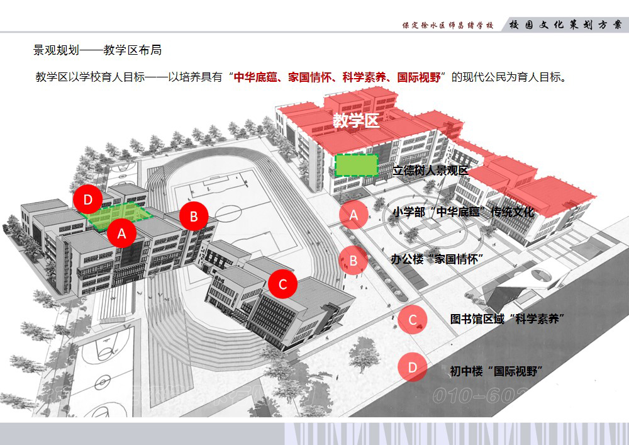Screen dimensions: 629x445
Task: Select legend circle C beside 图书馆区域 label
Action: (413, 320)
